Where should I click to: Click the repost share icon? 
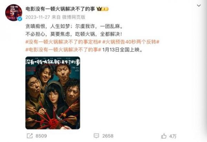(x=30, y=136)
